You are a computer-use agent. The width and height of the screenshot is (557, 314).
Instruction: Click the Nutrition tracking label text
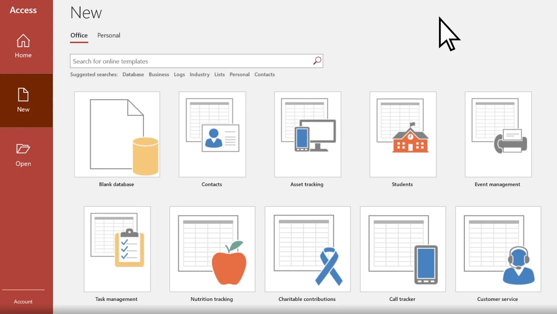[x=212, y=299]
